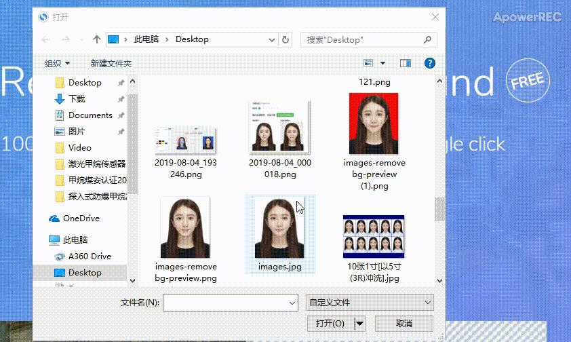
Task: Click the 打开(O) button
Action: click(x=331, y=324)
